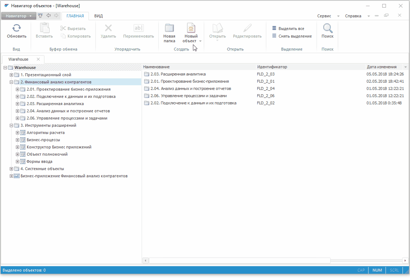Click the FLD_2_04 identifier cell
The image size is (410, 278).
click(x=266, y=88)
